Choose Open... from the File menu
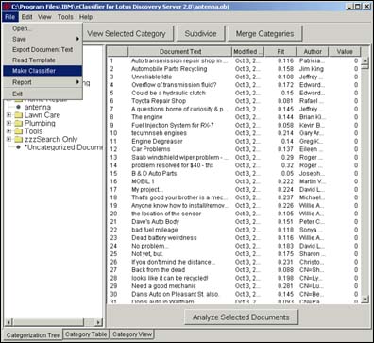The height and width of the screenshot is (343, 374). click(42, 28)
